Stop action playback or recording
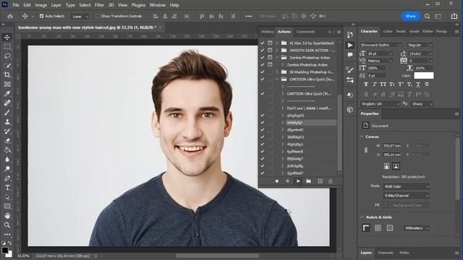The height and width of the screenshot is (260, 463). coord(276,181)
